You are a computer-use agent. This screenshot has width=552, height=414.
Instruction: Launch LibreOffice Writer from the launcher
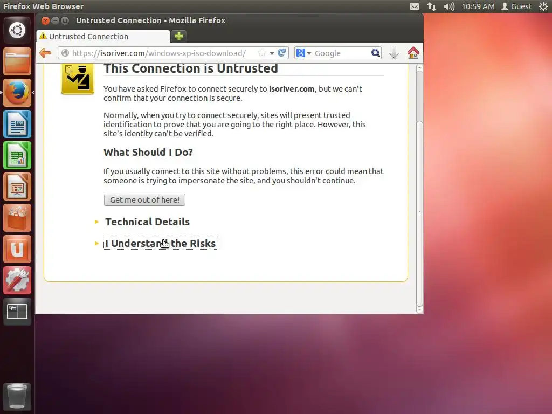(17, 124)
